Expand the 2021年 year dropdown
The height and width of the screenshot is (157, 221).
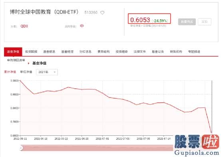[47, 72]
